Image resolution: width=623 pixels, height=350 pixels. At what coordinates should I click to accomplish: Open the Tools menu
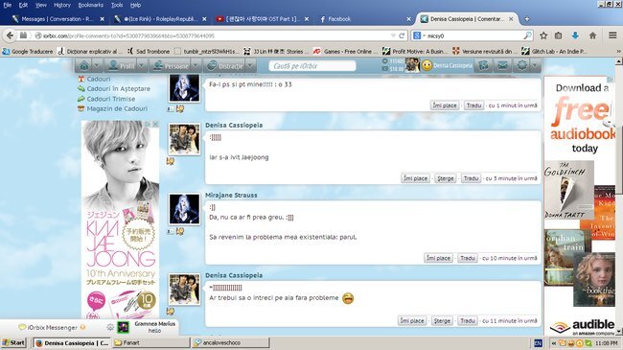coord(117,5)
